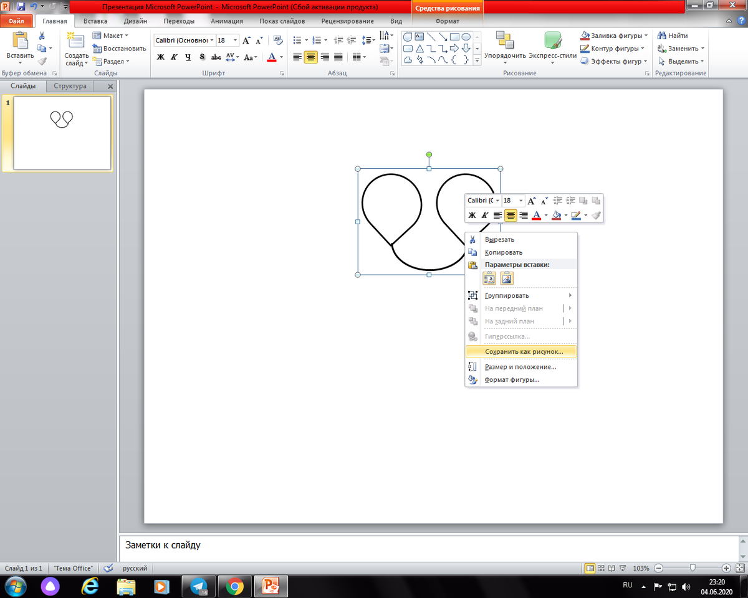The width and height of the screenshot is (748, 598).
Task: Clear all formatting in ribbon font group
Action: 277,40
